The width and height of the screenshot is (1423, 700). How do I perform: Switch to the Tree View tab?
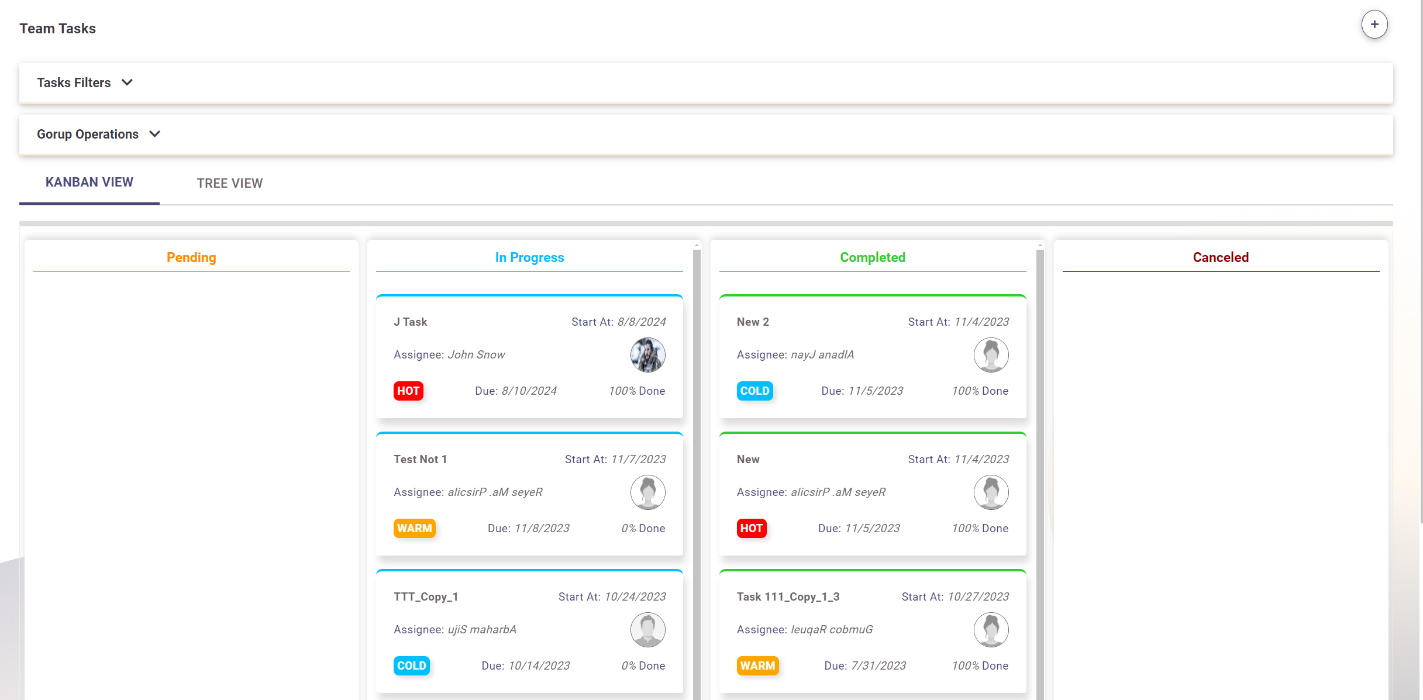pyautogui.click(x=229, y=183)
